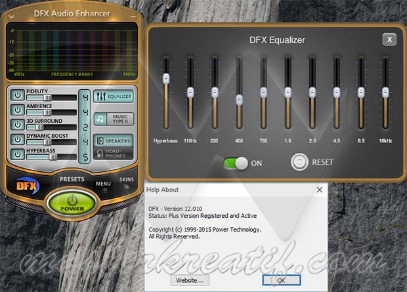Click the 3D Surround slider handle
The width and height of the screenshot is (407, 292).
coord(39,127)
